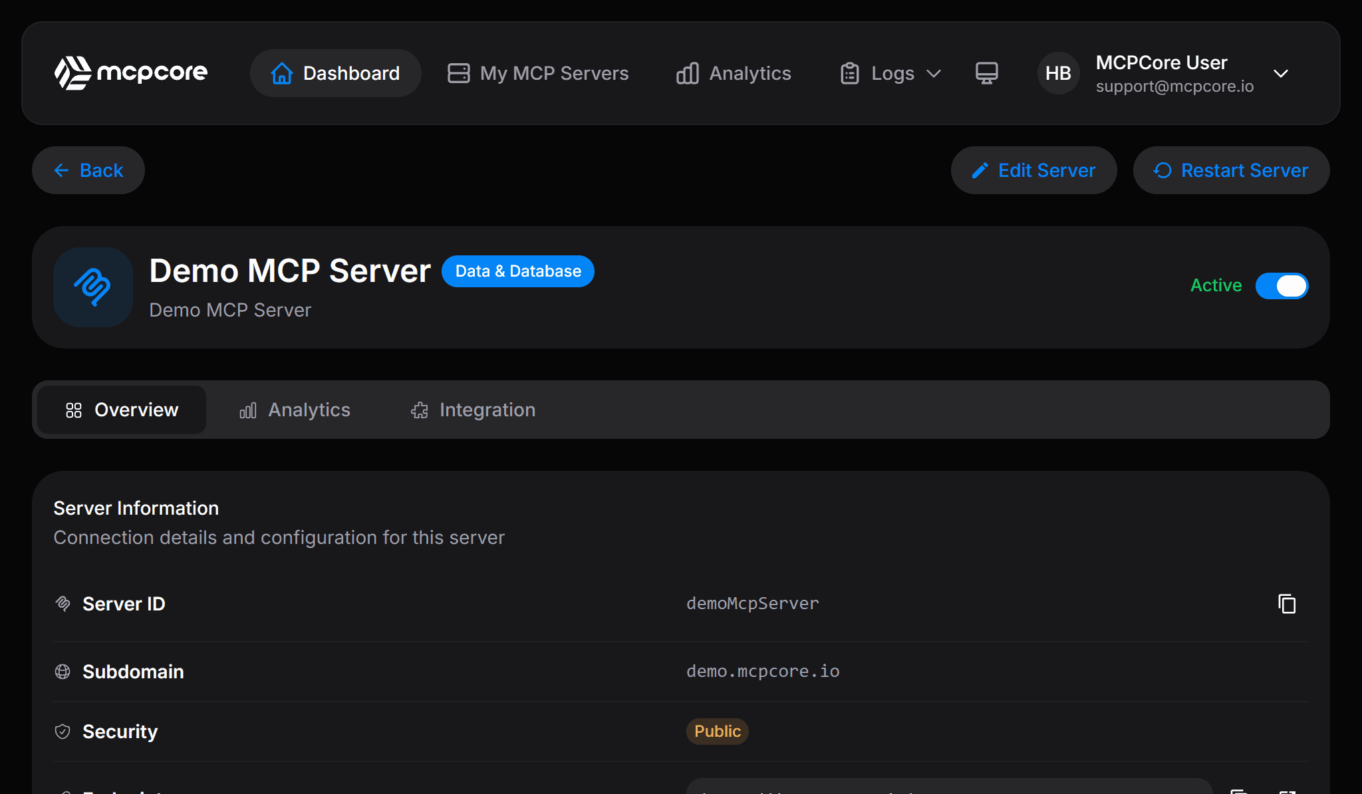Click the globe icon next to Subdomain
The image size is (1362, 794).
click(x=62, y=672)
